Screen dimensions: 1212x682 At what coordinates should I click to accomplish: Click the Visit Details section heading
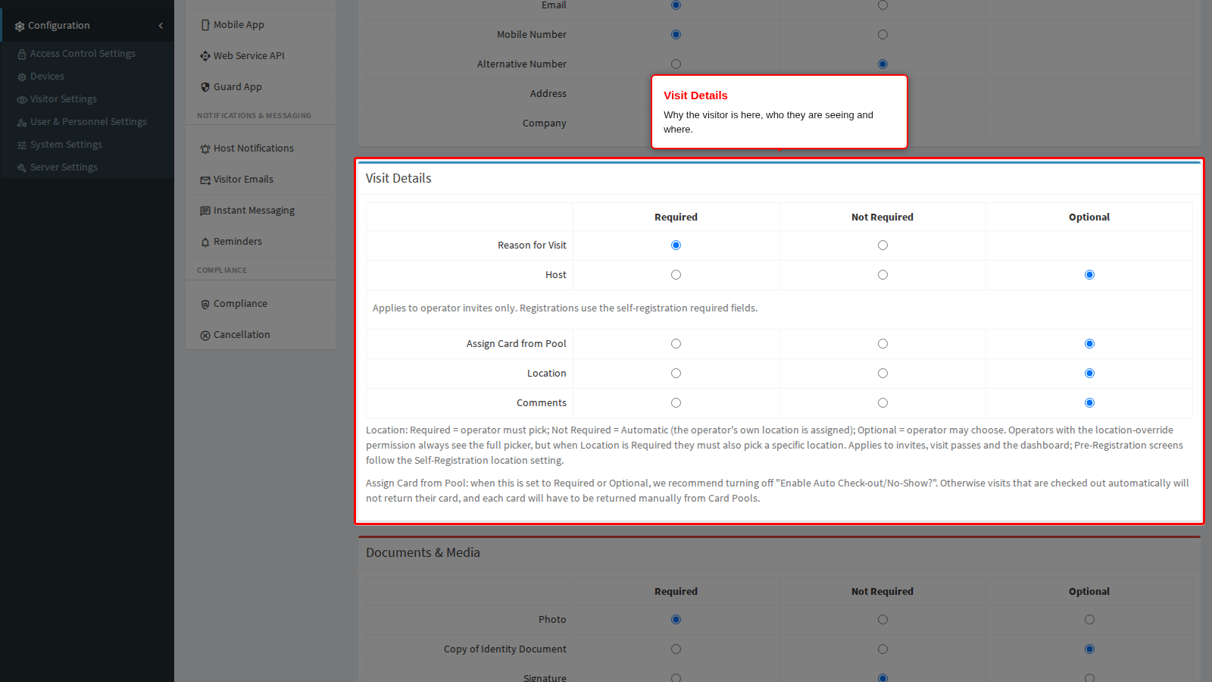(x=398, y=179)
